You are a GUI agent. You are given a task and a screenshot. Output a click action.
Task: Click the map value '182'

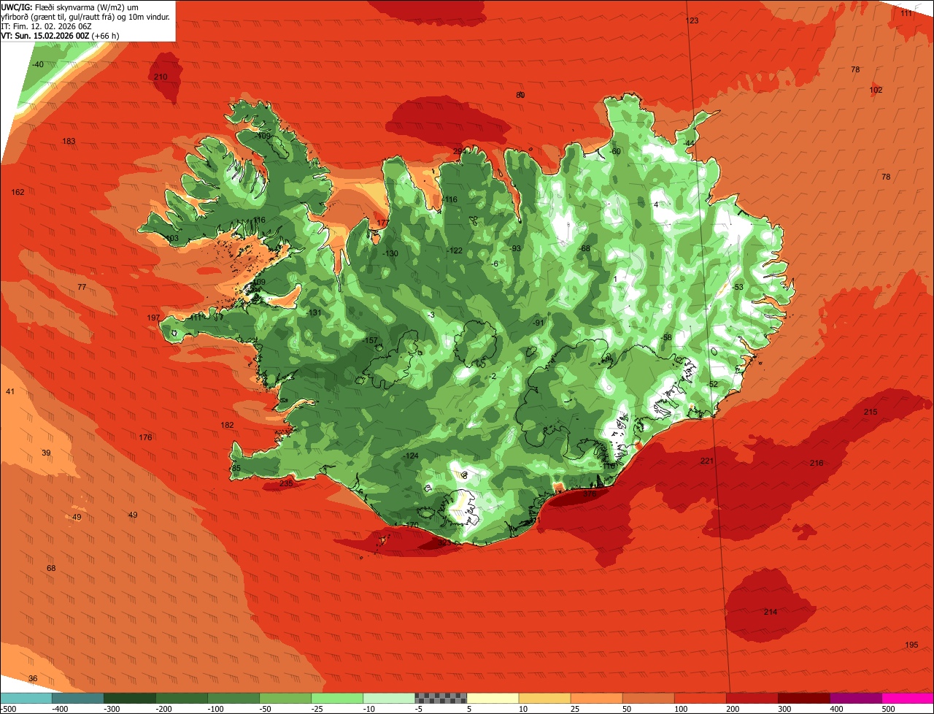pyautogui.click(x=227, y=426)
